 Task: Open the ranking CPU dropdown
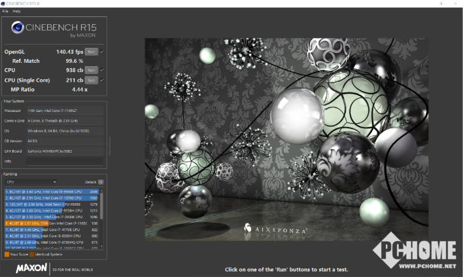point(31,182)
